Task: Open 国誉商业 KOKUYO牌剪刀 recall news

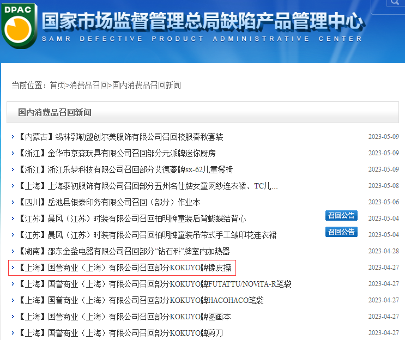Action: (x=122, y=333)
